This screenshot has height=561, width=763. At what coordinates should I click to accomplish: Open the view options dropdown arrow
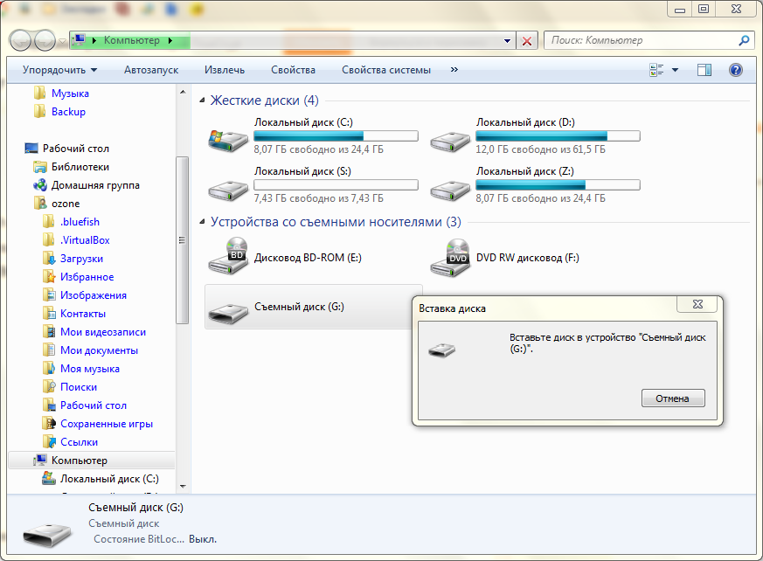(675, 70)
